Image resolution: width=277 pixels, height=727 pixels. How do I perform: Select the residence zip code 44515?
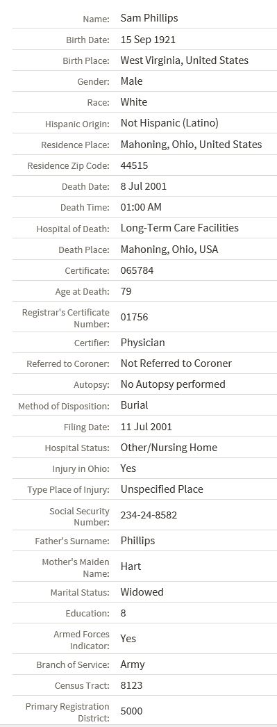pyautogui.click(x=134, y=165)
